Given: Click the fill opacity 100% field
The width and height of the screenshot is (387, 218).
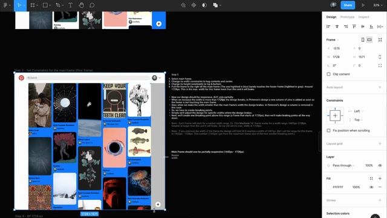Looking at the screenshot, I should (x=356, y=187).
